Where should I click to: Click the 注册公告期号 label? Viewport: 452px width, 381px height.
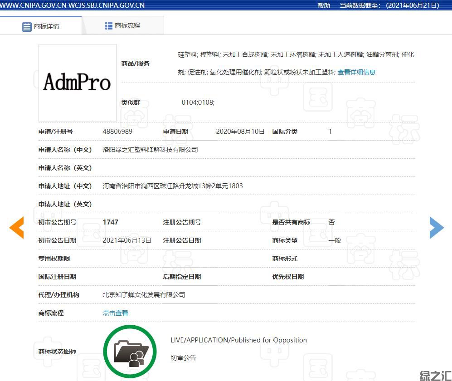pos(182,222)
